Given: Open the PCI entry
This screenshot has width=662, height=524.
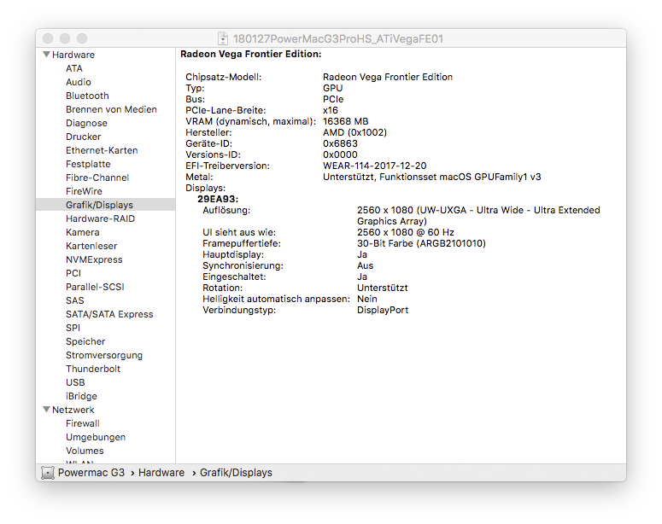Looking at the screenshot, I should (73, 273).
